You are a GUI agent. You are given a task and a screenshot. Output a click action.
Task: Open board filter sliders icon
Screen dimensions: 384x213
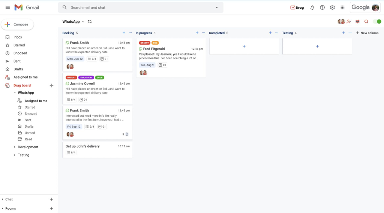(x=357, y=21)
